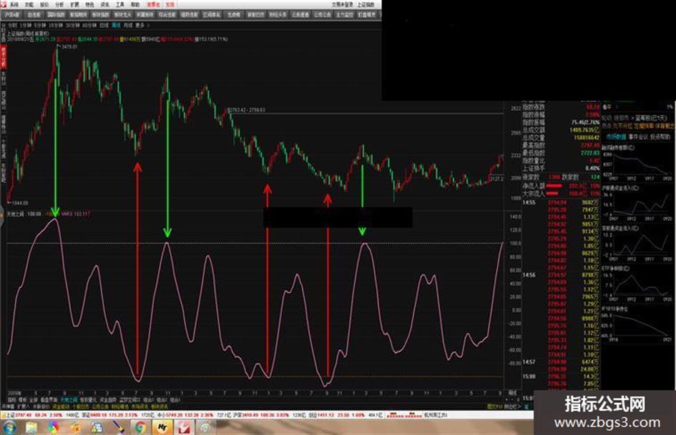Viewport: 676px width, 435px height.
Task: Open the Windows Start button
Action: pos(9,427)
